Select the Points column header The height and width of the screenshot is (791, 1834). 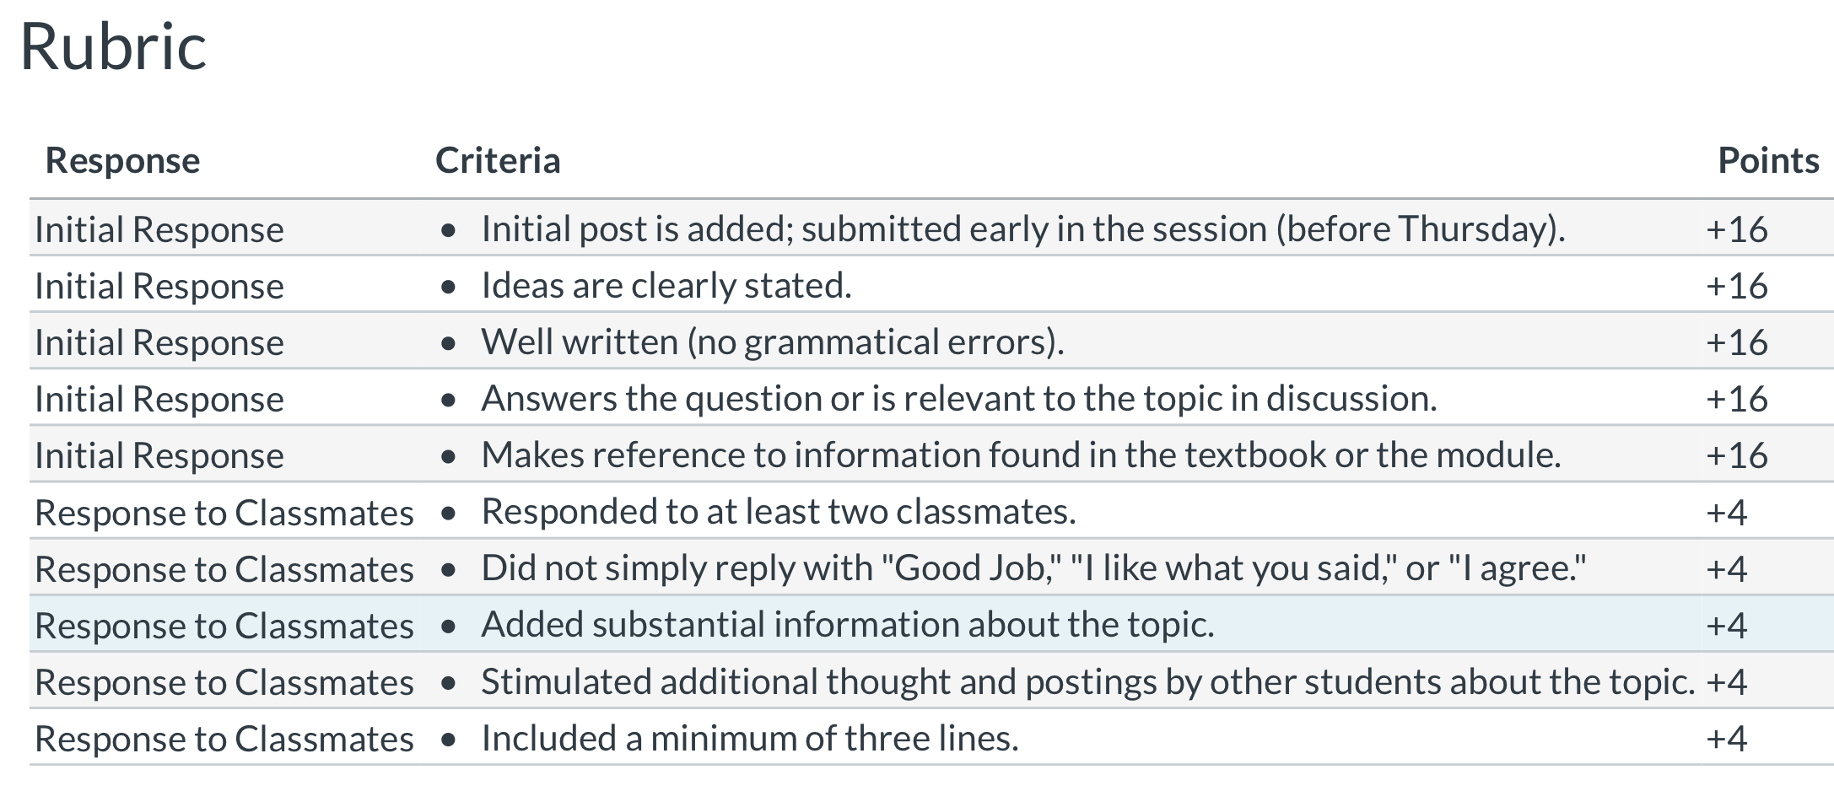pos(1768,160)
